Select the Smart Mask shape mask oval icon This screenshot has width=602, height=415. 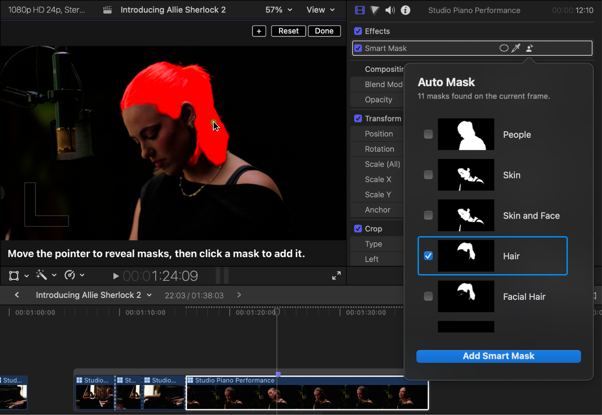503,48
